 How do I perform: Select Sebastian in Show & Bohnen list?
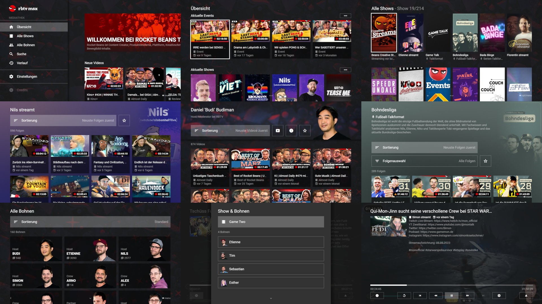pos(271,269)
